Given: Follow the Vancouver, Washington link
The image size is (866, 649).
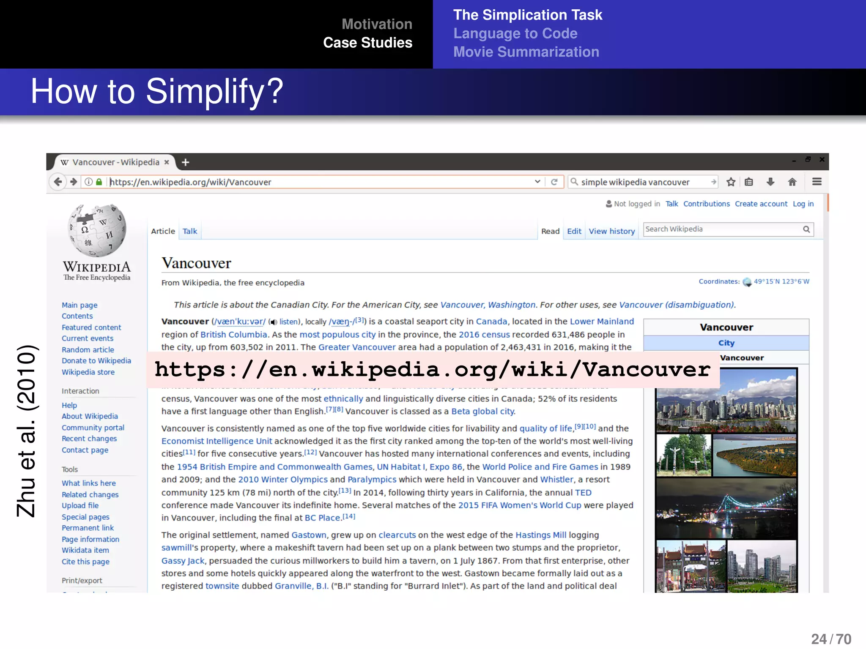Looking at the screenshot, I should click(x=488, y=305).
